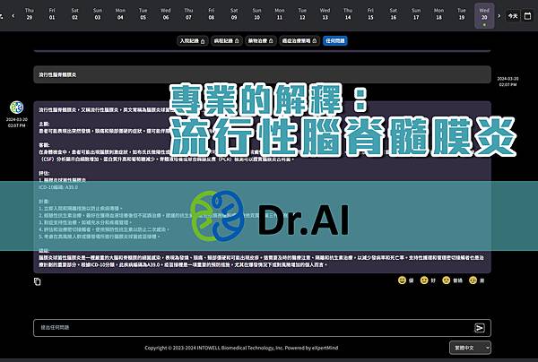This screenshot has width=538, height=362.
Task: Open the 病程紀錄 tab
Action: (227, 41)
